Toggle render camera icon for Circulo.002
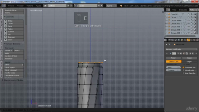Screen dimensions: 199x112 [x=195, y=27]
